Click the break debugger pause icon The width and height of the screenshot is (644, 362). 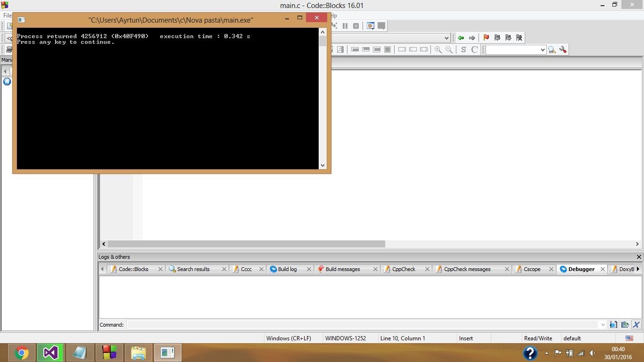pos(345,26)
